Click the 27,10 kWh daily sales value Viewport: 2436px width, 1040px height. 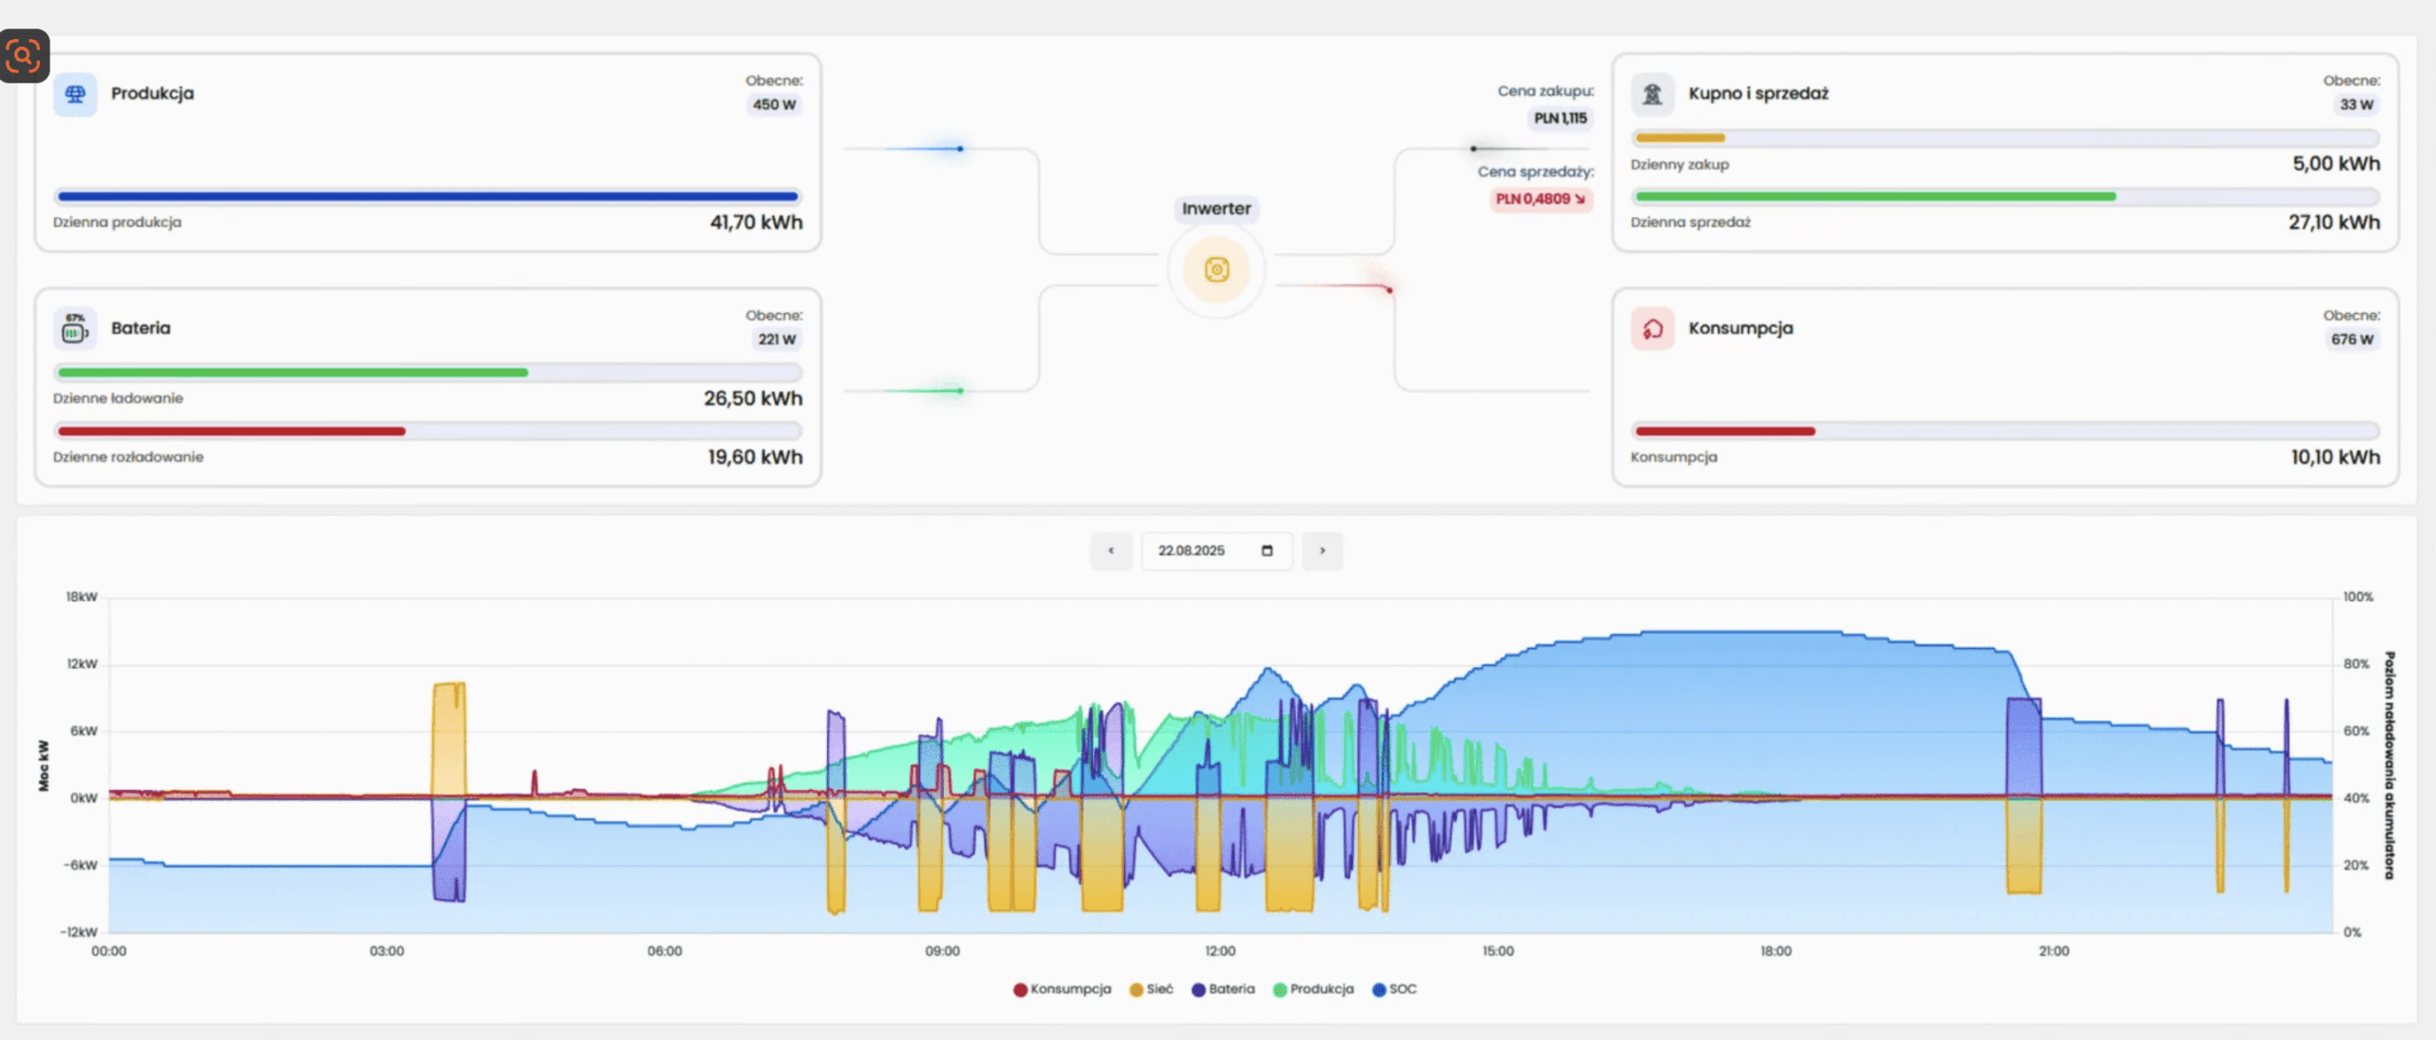(x=2333, y=223)
